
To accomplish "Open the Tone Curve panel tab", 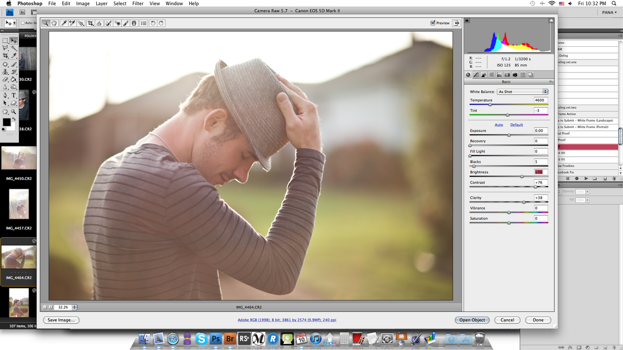I will pos(476,75).
